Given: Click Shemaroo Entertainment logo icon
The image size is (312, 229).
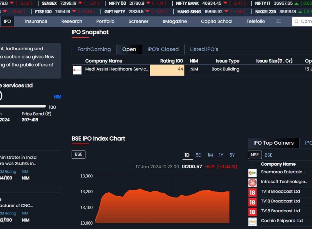Looking at the screenshot, I should [252, 173].
